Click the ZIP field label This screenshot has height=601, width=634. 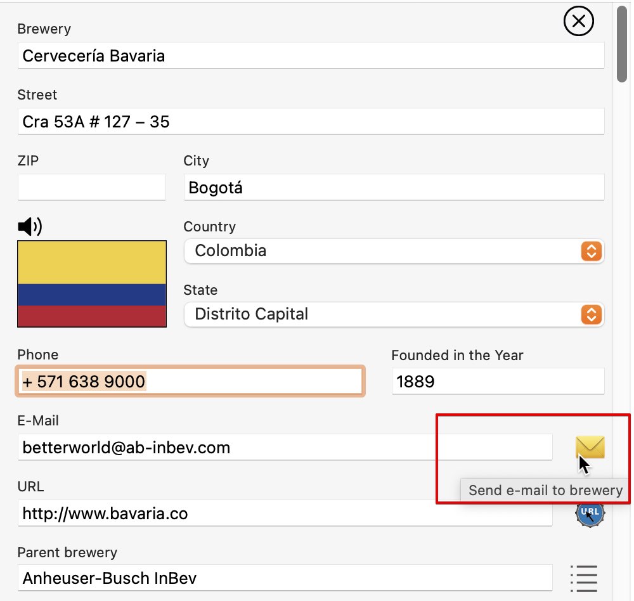coord(28,161)
